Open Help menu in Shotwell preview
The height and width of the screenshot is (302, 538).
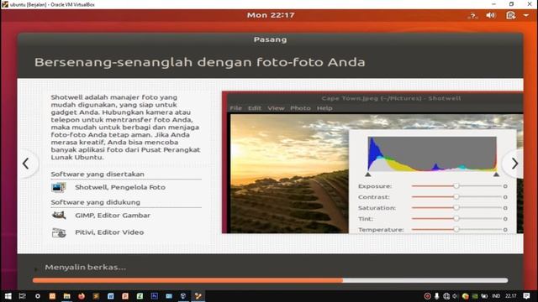pyautogui.click(x=324, y=108)
